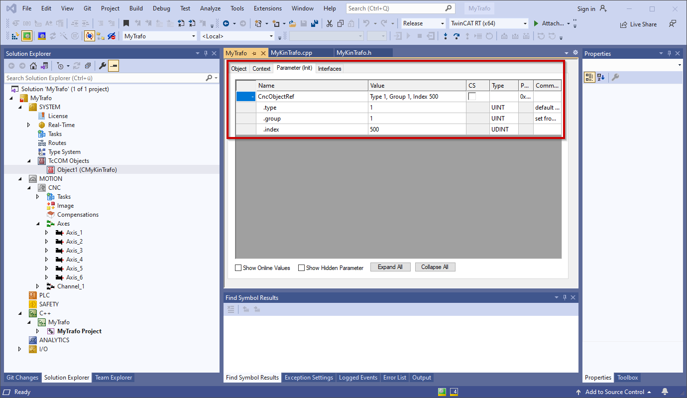The image size is (687, 398).
Task: Open Solution Explorer Properties wrench icon
Action: pos(103,66)
